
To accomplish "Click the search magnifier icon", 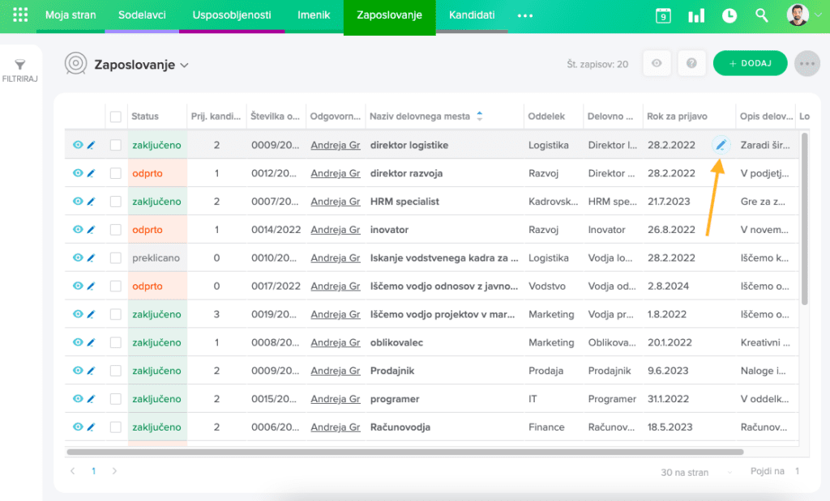I will [761, 15].
